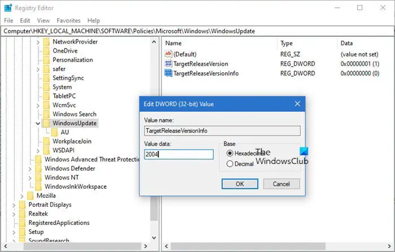Viewport: 395px width, 252px height.
Task: Select the SettingSync folder icon
Action: click(46, 78)
